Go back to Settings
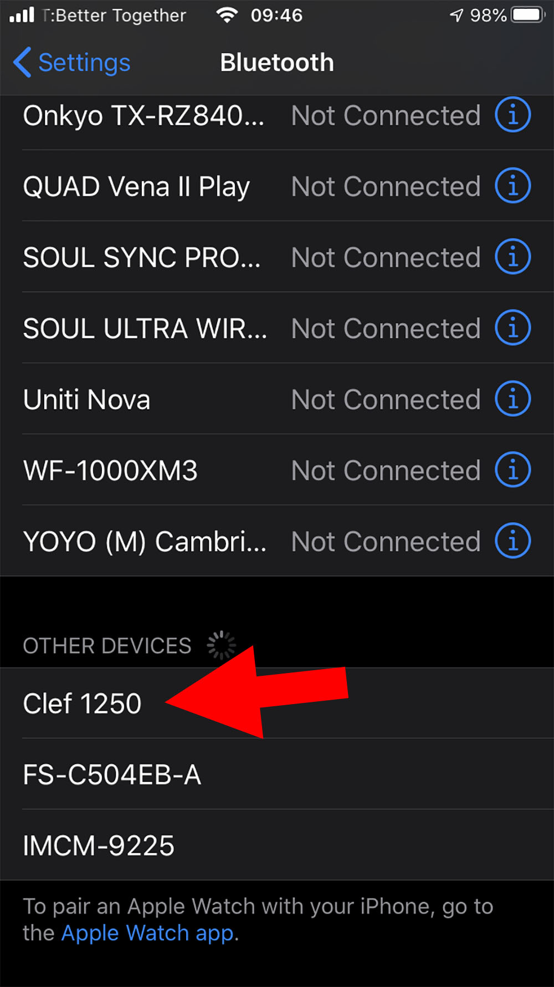 (x=72, y=62)
